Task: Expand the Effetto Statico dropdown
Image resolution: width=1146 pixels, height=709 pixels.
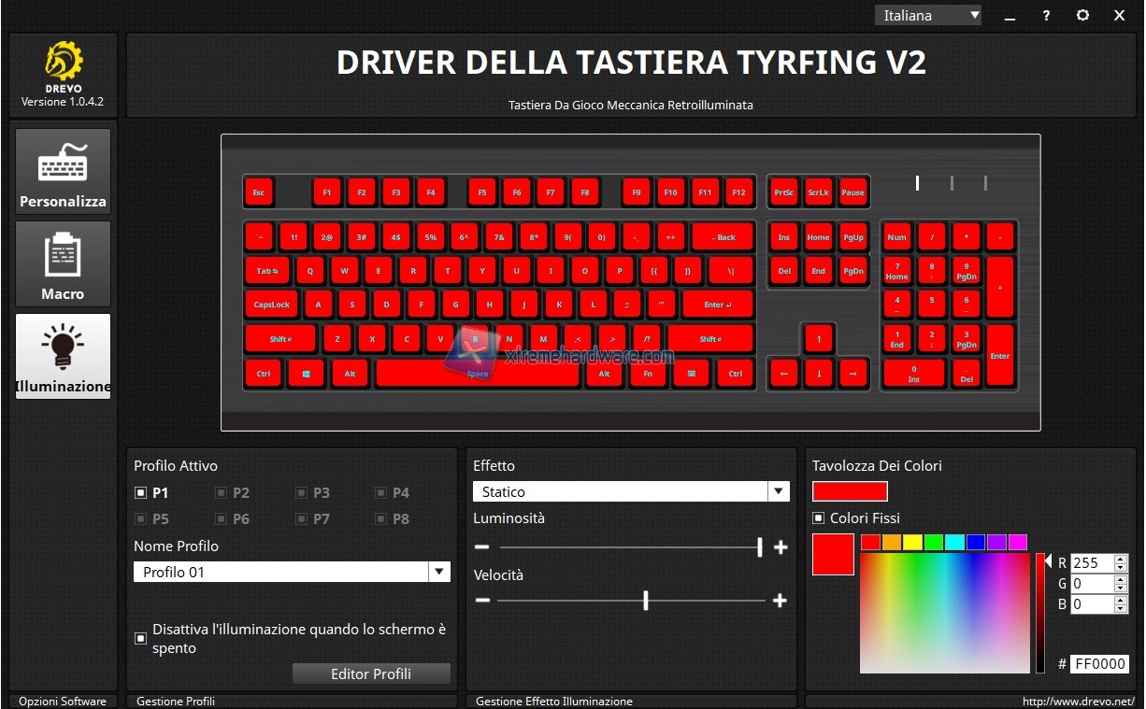Action: coord(778,491)
